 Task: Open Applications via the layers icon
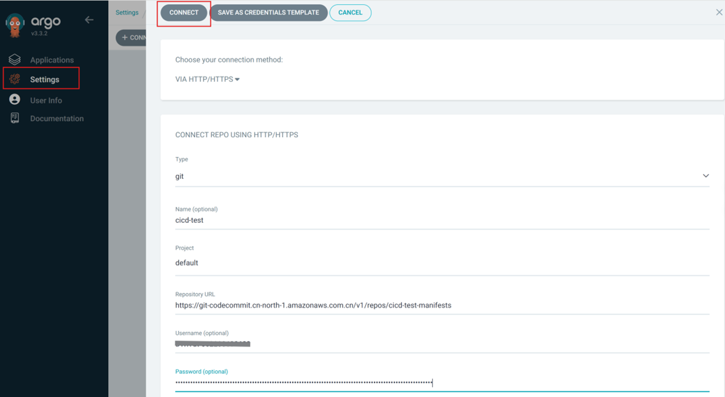point(15,59)
